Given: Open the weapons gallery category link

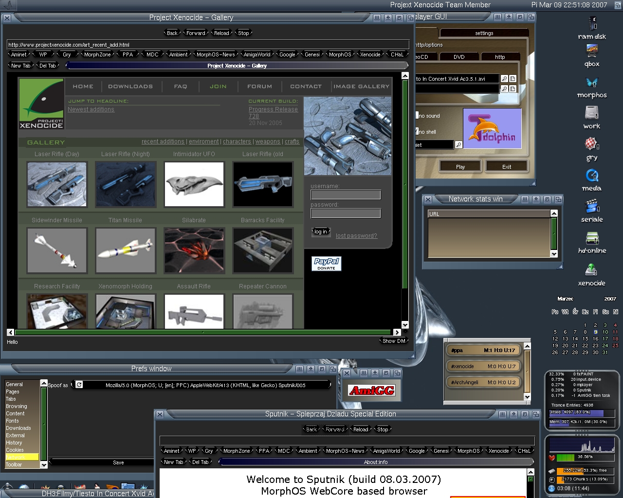Looking at the screenshot, I should [x=268, y=142].
